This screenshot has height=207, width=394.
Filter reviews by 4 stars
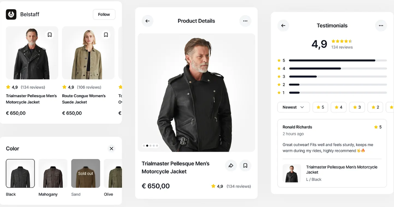pyautogui.click(x=338, y=107)
